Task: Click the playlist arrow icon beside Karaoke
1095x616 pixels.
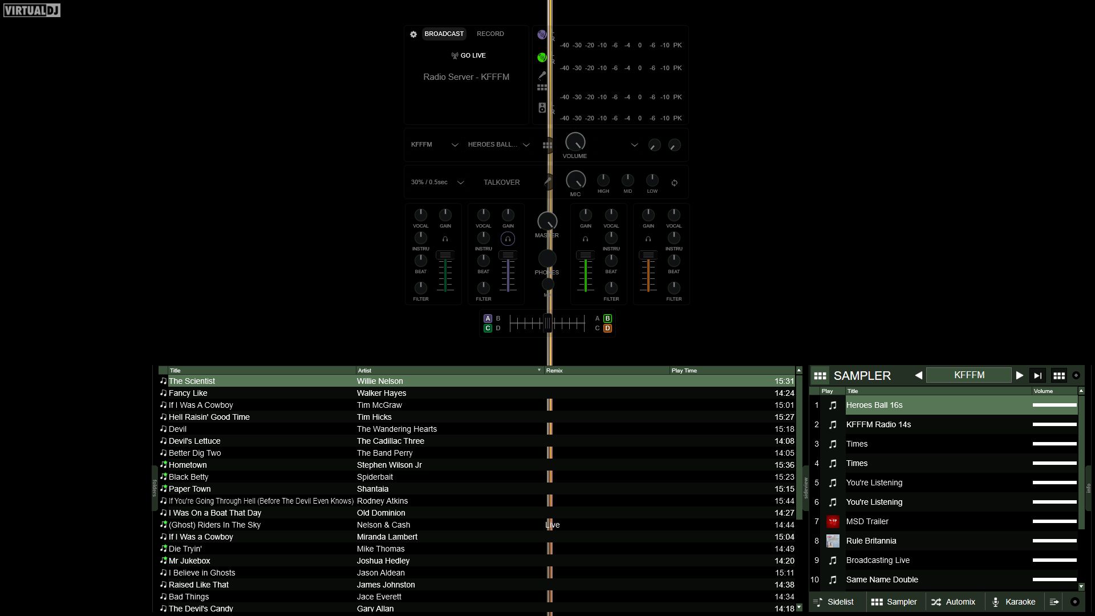Action: click(1054, 602)
